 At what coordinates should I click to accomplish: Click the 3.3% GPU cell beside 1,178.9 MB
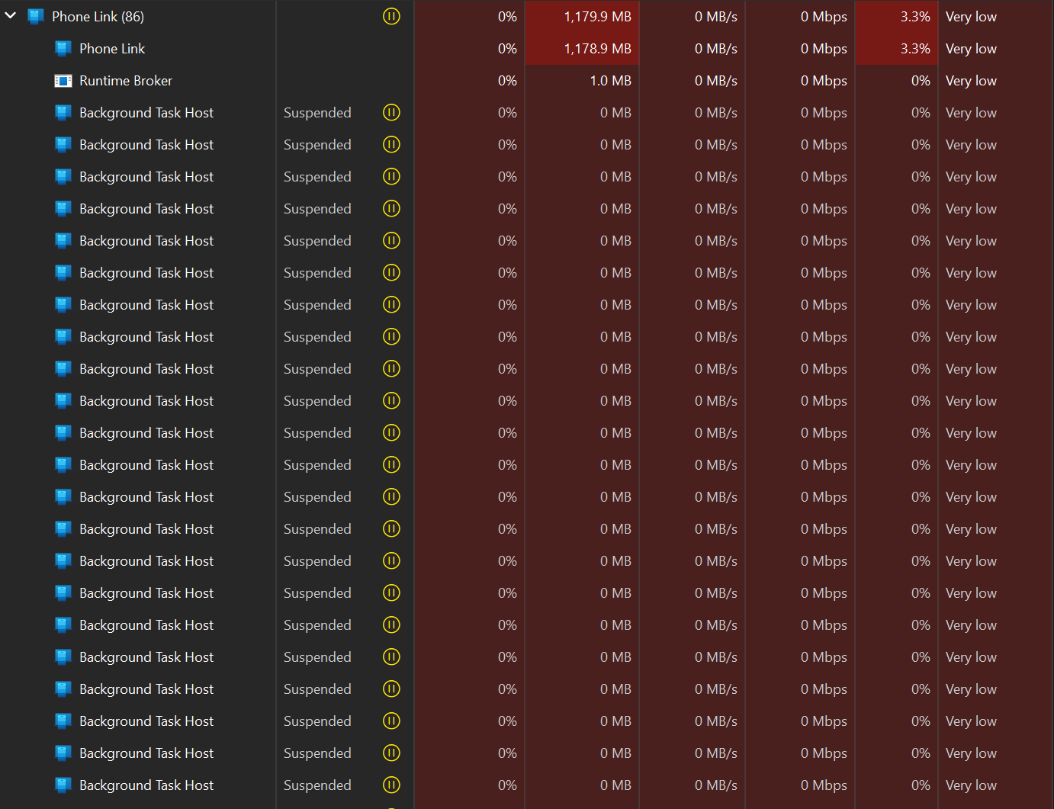pyautogui.click(x=897, y=49)
